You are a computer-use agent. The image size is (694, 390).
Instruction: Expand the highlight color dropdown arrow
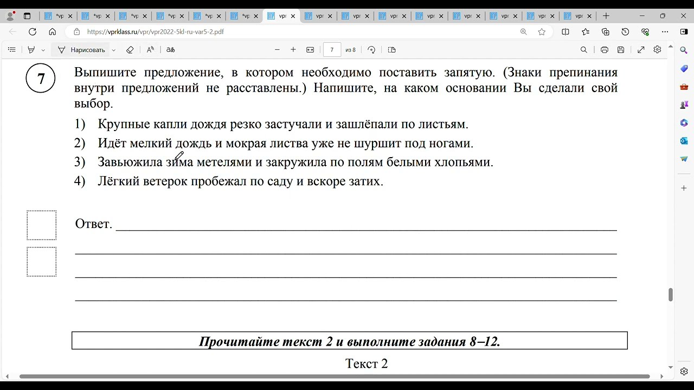[43, 50]
